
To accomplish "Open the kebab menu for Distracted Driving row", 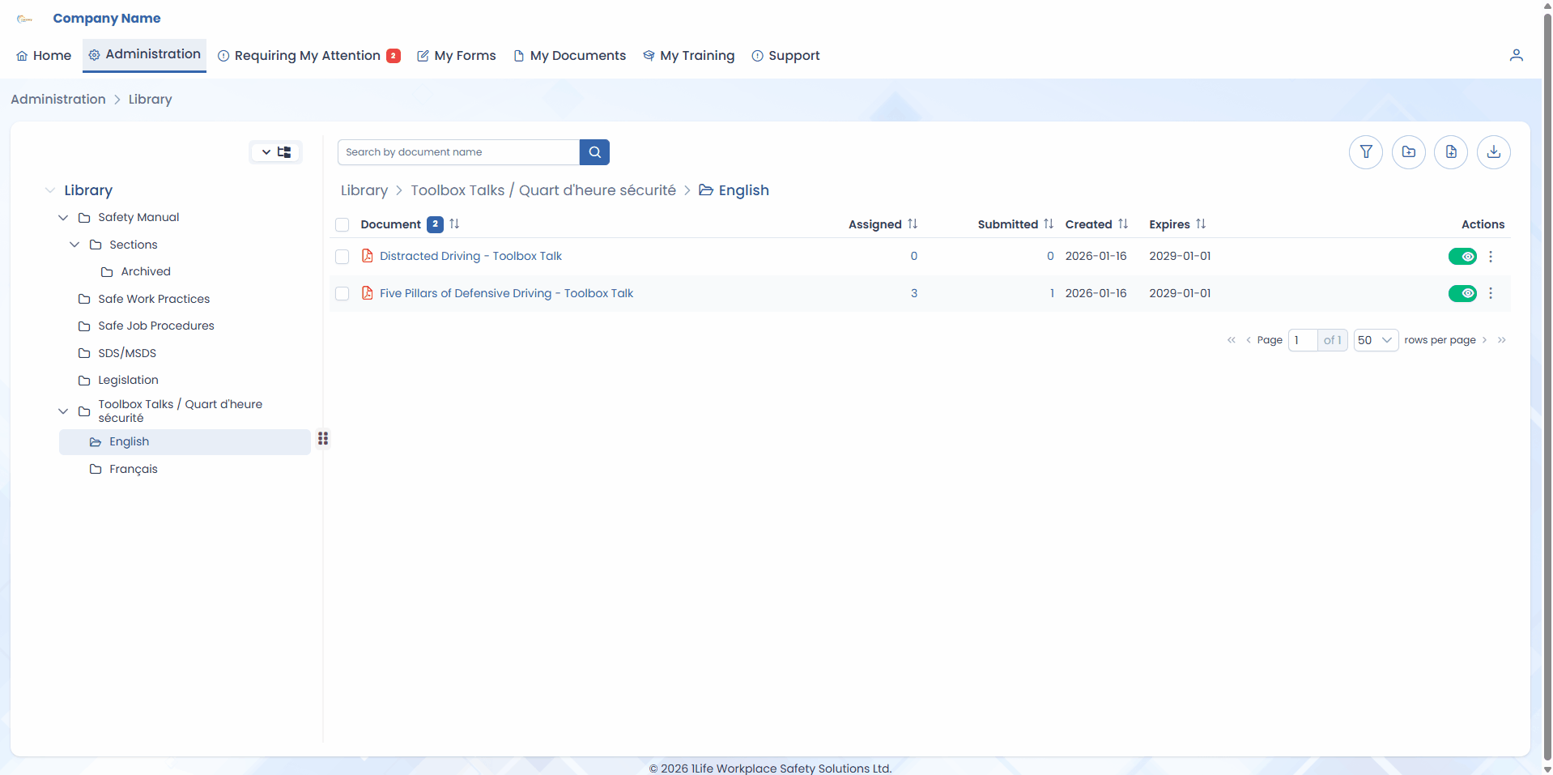I will (1491, 256).
